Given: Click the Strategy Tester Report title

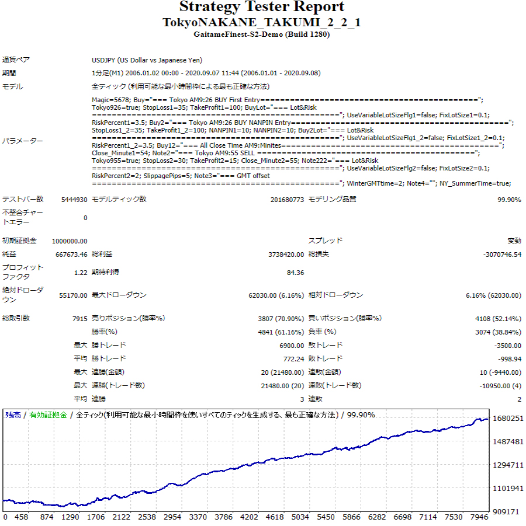Looking at the screenshot, I should pos(262,6).
